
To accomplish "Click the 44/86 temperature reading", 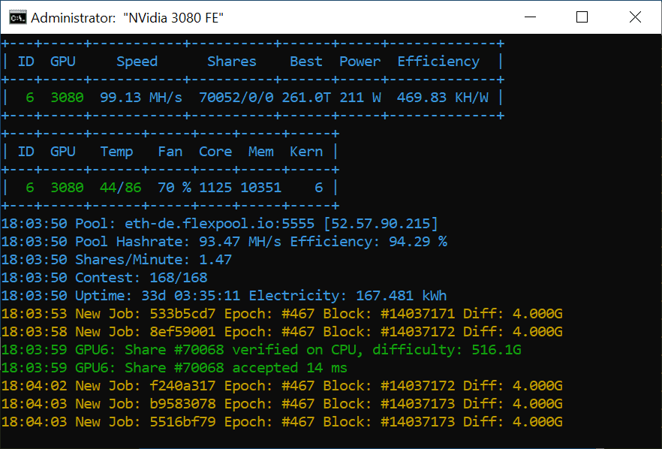I will (120, 188).
